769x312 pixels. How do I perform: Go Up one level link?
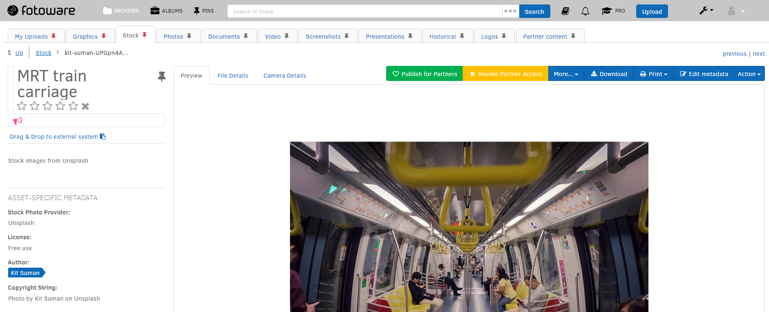coord(19,53)
